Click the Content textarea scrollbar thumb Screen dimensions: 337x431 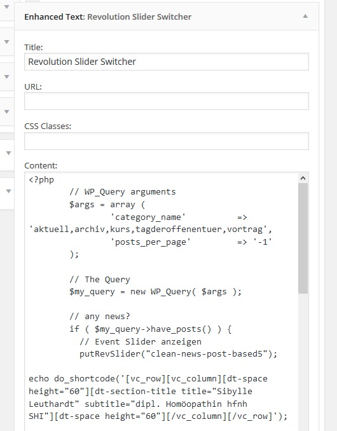303,238
